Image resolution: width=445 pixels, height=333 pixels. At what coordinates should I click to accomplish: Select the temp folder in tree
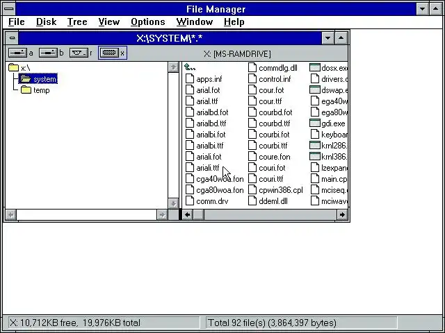(35, 90)
